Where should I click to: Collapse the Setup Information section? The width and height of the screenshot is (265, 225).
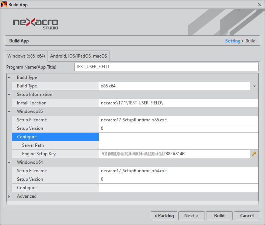[9, 94]
